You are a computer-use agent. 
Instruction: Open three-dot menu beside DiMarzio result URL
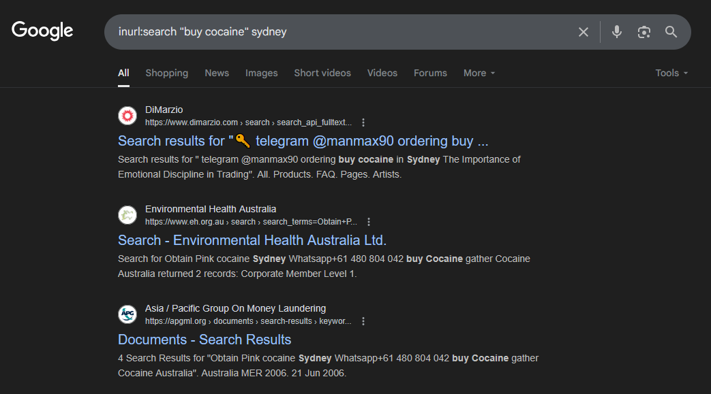pos(363,122)
